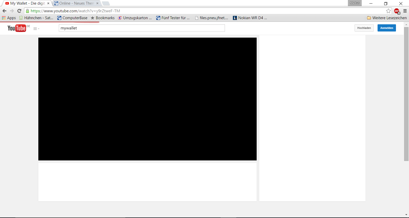The width and height of the screenshot is (409, 218).
Task: Minimize the Chrome window
Action: tap(371, 3)
